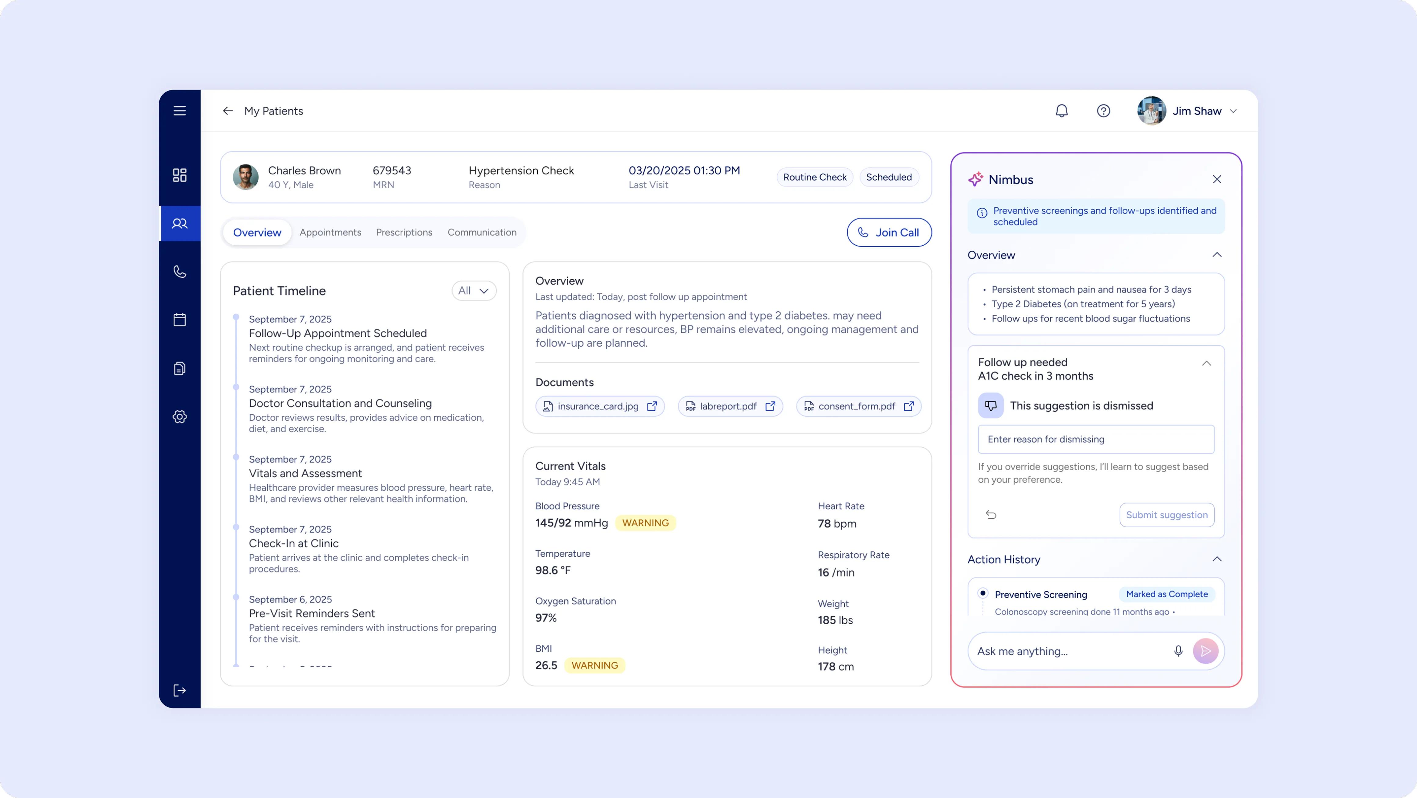This screenshot has height=798, width=1417.
Task: Select Preventive Screening radio marker
Action: [982, 593]
